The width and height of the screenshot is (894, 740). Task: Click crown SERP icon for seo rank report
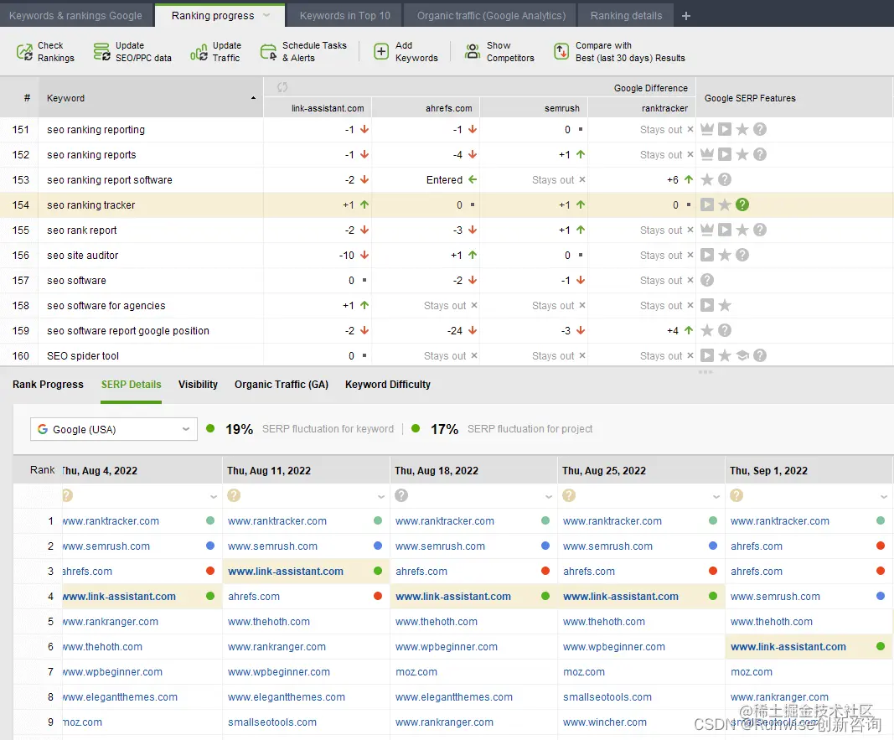click(707, 230)
